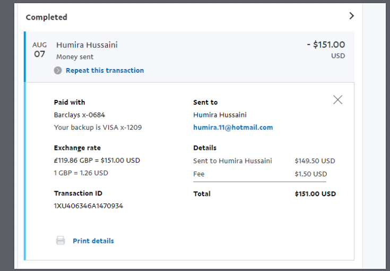Close the transaction details panel
The width and height of the screenshot is (390, 271).
337,99
